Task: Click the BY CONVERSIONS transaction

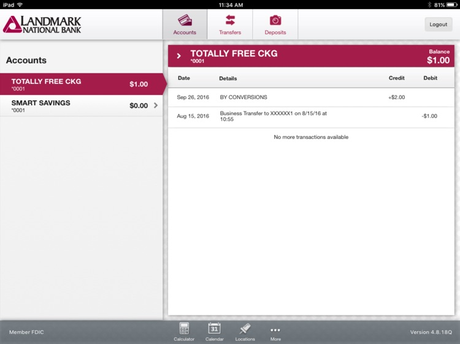Action: pyautogui.click(x=243, y=97)
